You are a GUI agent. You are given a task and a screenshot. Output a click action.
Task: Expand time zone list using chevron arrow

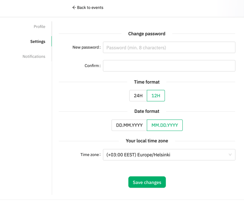230,155
